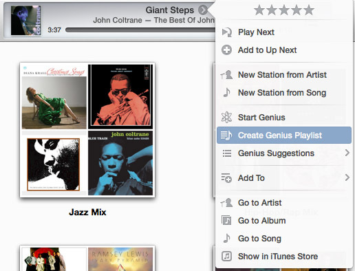Select Start Genius
Screen dimensions: 355x271
[x=284, y=118]
